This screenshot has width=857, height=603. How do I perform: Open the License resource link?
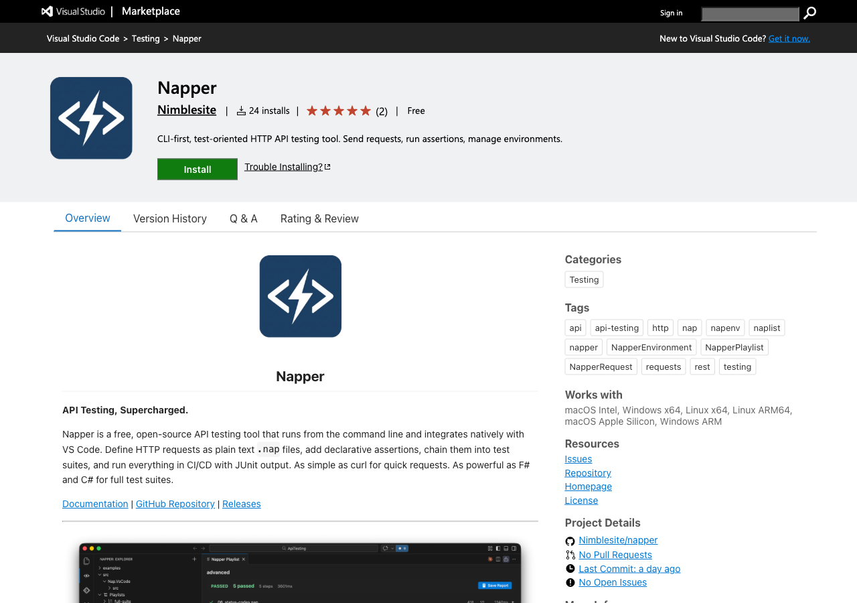pos(581,500)
